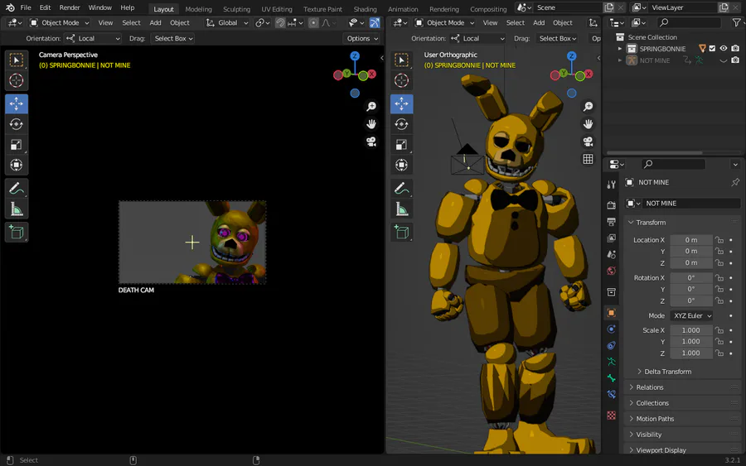The width and height of the screenshot is (746, 466).
Task: Toggle camera view in right viewport
Action: [588, 142]
